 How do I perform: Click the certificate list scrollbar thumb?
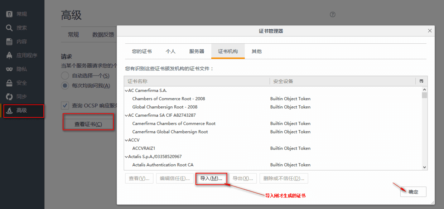pos(425,95)
